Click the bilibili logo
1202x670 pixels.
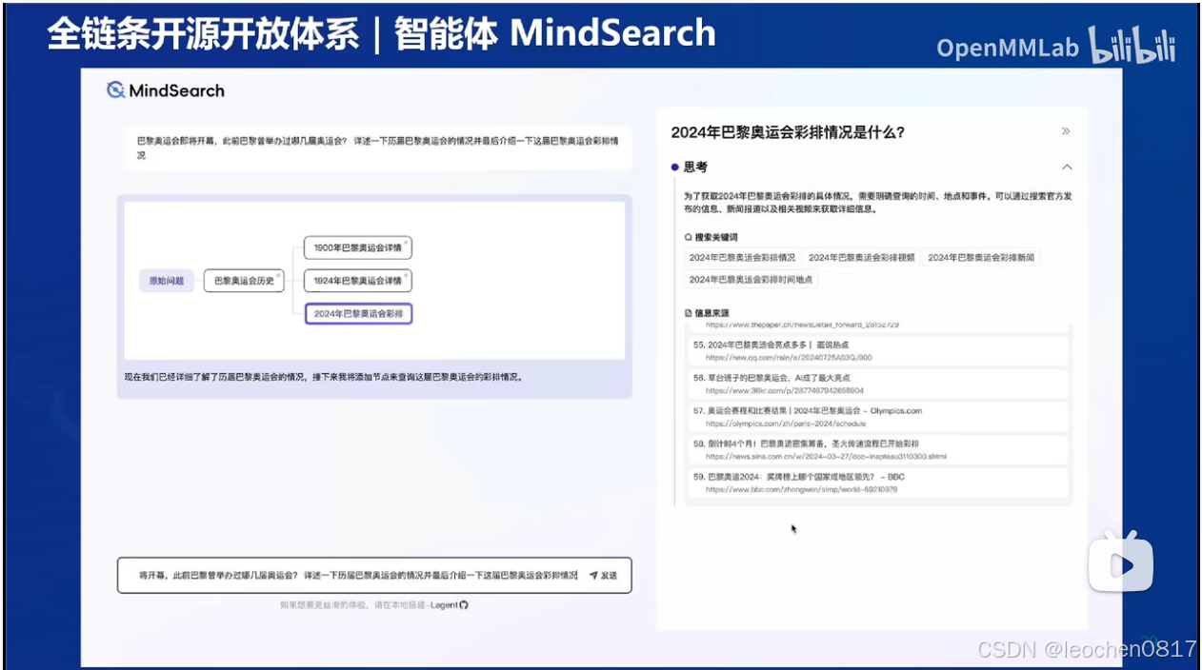coord(1132,46)
